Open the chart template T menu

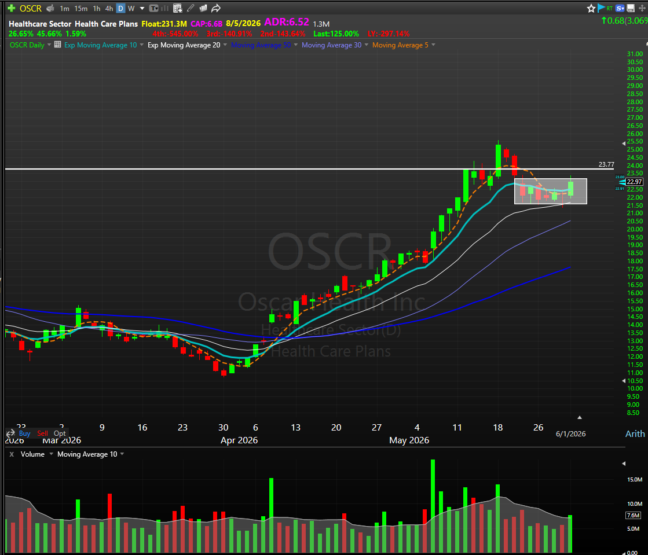(153, 8)
